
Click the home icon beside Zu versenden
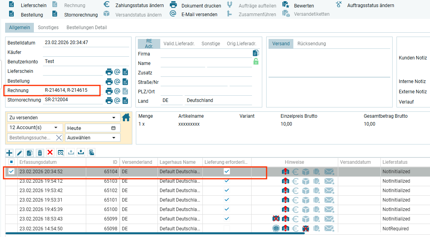click(x=126, y=117)
